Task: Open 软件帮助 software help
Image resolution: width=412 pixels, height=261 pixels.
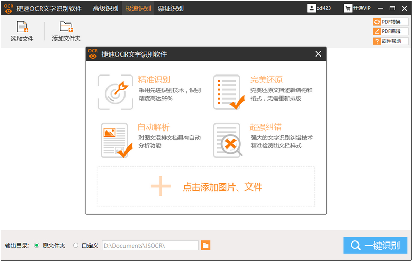Action: [x=390, y=41]
